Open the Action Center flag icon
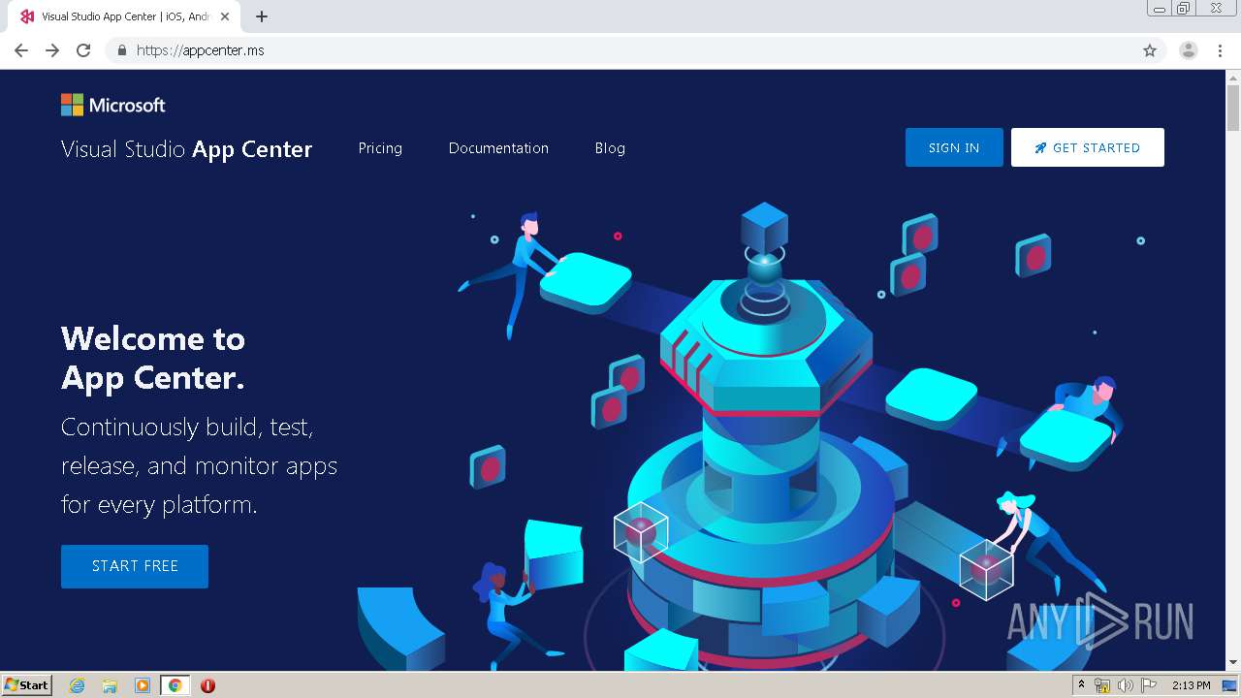 [x=1148, y=685]
